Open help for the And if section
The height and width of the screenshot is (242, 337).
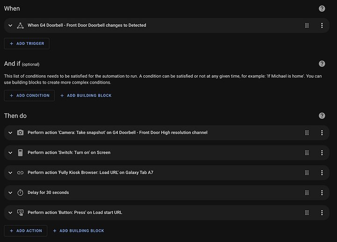coord(322,64)
